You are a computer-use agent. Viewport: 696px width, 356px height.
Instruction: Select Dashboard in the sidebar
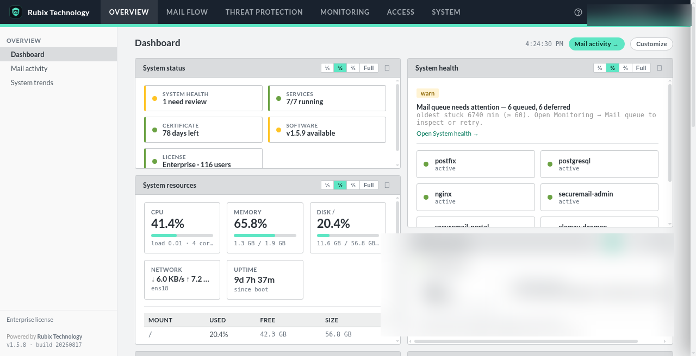(58, 54)
